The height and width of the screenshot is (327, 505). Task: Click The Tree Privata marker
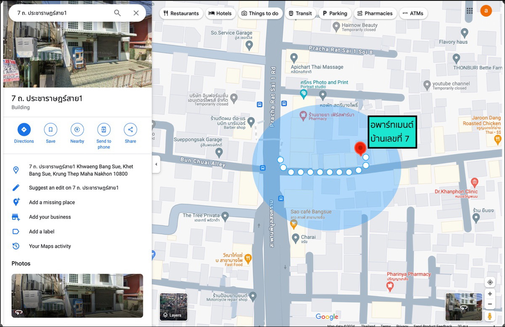coord(225,216)
